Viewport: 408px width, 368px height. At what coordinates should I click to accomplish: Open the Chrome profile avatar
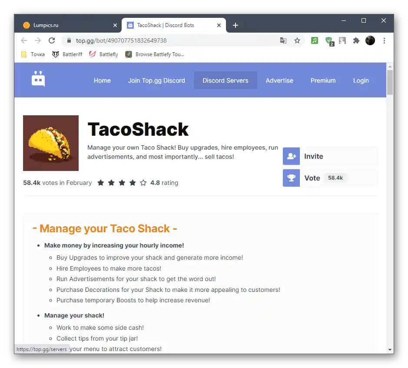pyautogui.click(x=370, y=40)
